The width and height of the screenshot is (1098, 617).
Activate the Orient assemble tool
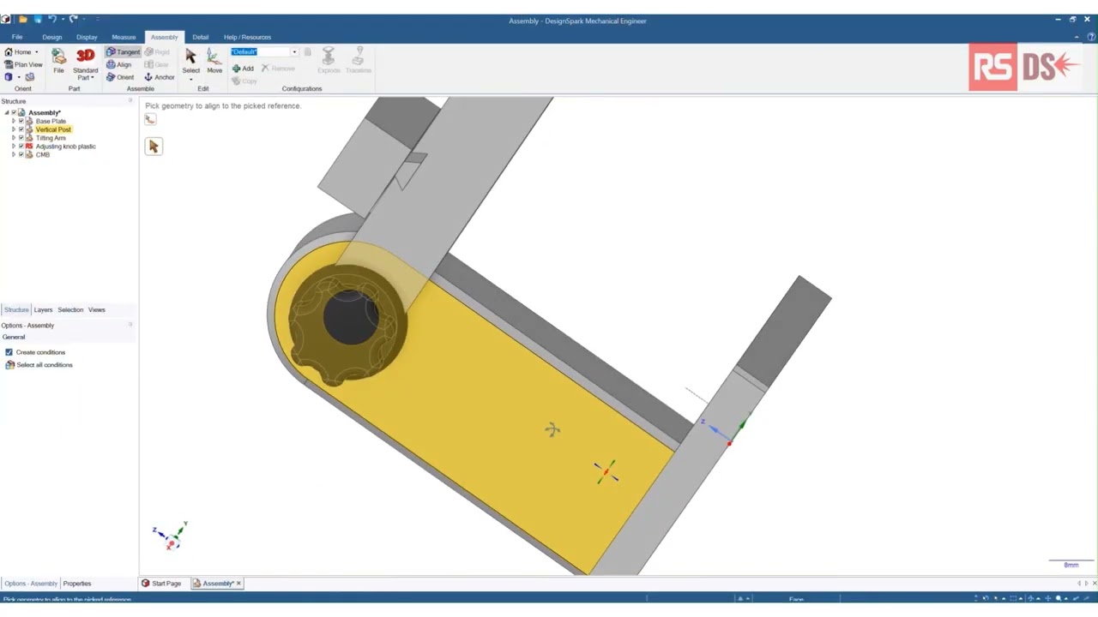(120, 77)
